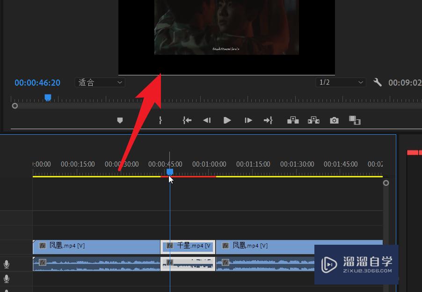Click 00:01:30:00 on the timeline ruler
Viewport: 422px width, 292px height.
(297, 164)
